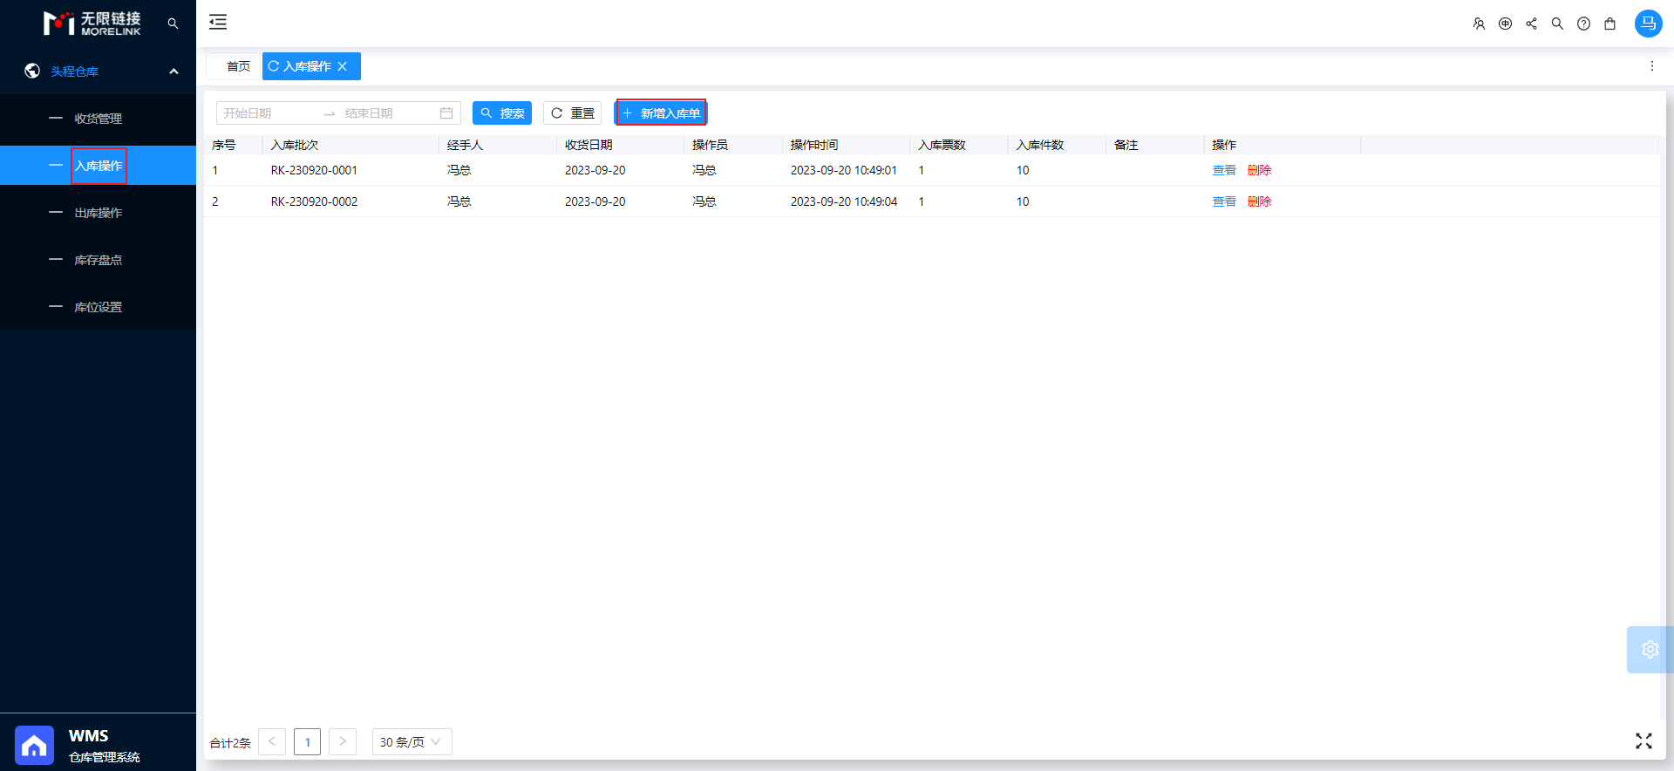Screen dimensions: 1674x771
Task: Click the WMS home icon
Action: pos(34,746)
